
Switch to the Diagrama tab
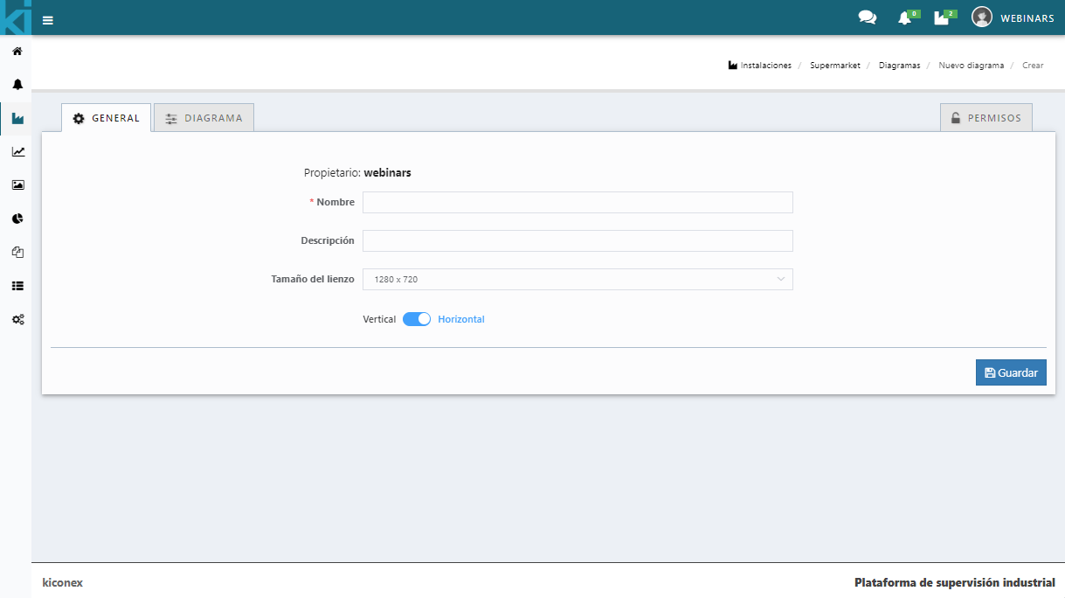point(204,118)
